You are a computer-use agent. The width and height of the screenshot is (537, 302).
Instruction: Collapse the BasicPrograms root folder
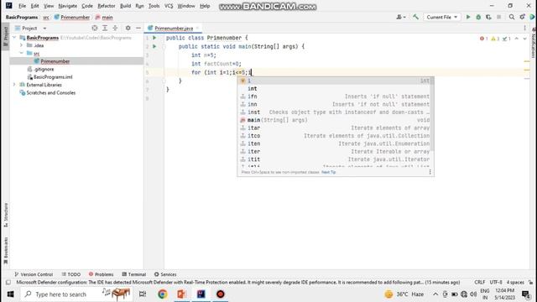click(x=14, y=38)
